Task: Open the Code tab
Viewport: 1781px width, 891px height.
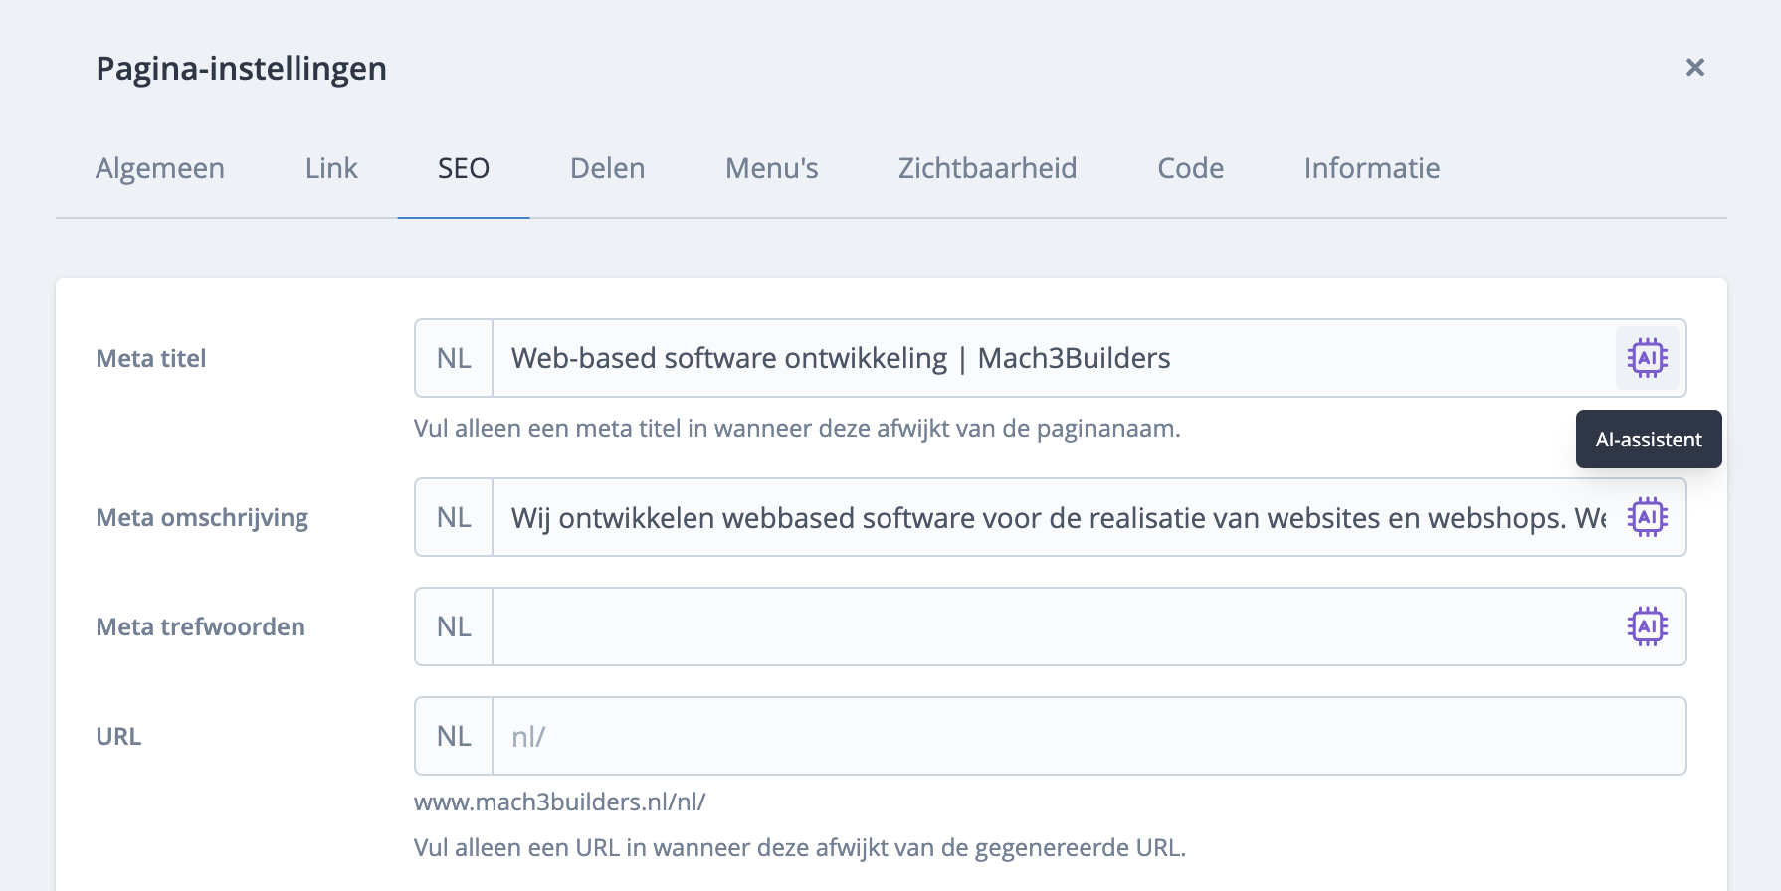Action: point(1190,168)
